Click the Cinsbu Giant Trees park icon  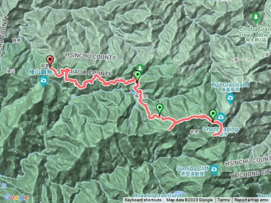tap(256, 18)
